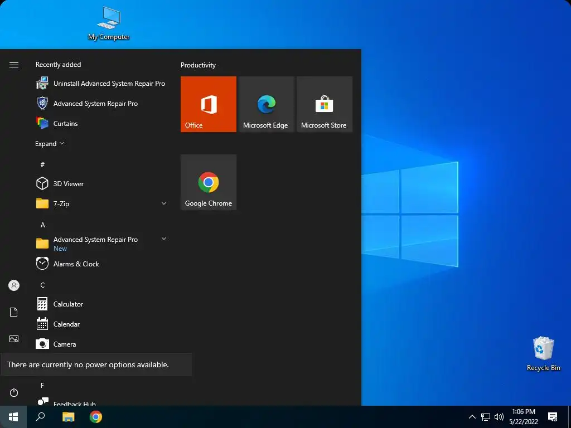Click the no power options message
The width and height of the screenshot is (571, 428).
96,364
